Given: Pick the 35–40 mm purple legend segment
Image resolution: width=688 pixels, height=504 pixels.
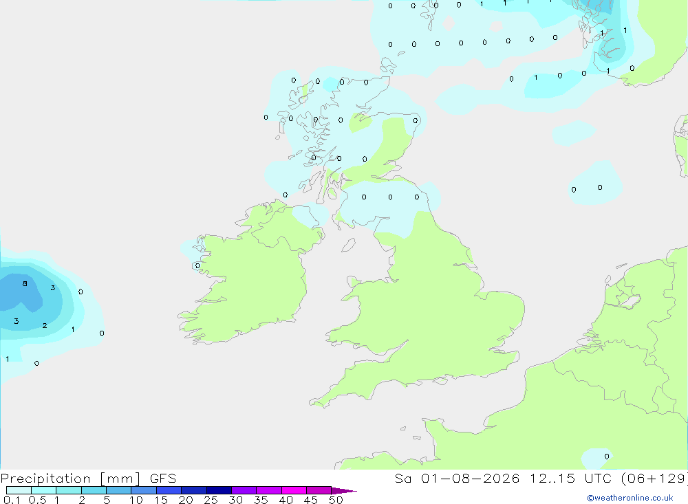Looking at the screenshot, I should click(x=268, y=490).
